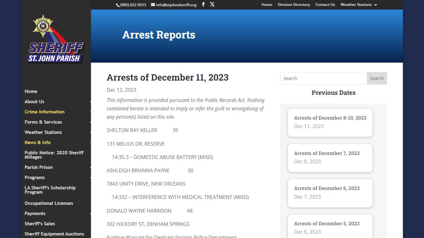
Task: Click the envelope icon before info@stjohnsheriff.org
Action: click(x=153, y=5)
